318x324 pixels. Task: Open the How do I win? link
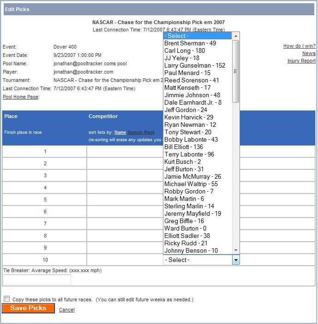[300, 46]
